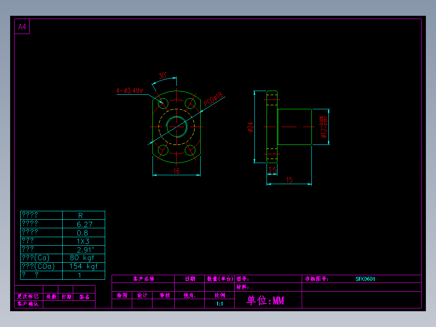Select the 3.5 flange thickness dimension

[x=272, y=170]
